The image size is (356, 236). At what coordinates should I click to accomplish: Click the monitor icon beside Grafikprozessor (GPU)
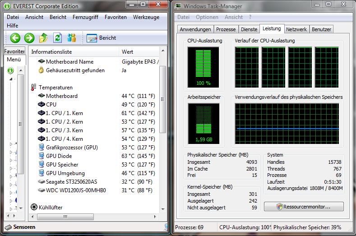coord(42,147)
